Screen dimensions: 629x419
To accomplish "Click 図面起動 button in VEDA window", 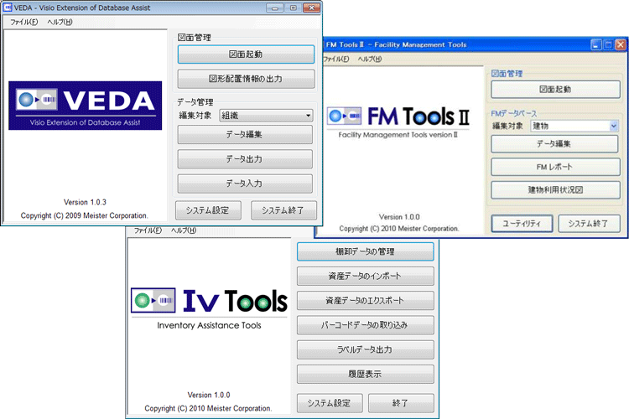I will click(246, 54).
